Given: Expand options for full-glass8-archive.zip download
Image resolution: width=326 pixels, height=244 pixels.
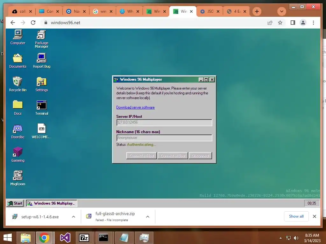Looking at the screenshot, I should 148,217.
